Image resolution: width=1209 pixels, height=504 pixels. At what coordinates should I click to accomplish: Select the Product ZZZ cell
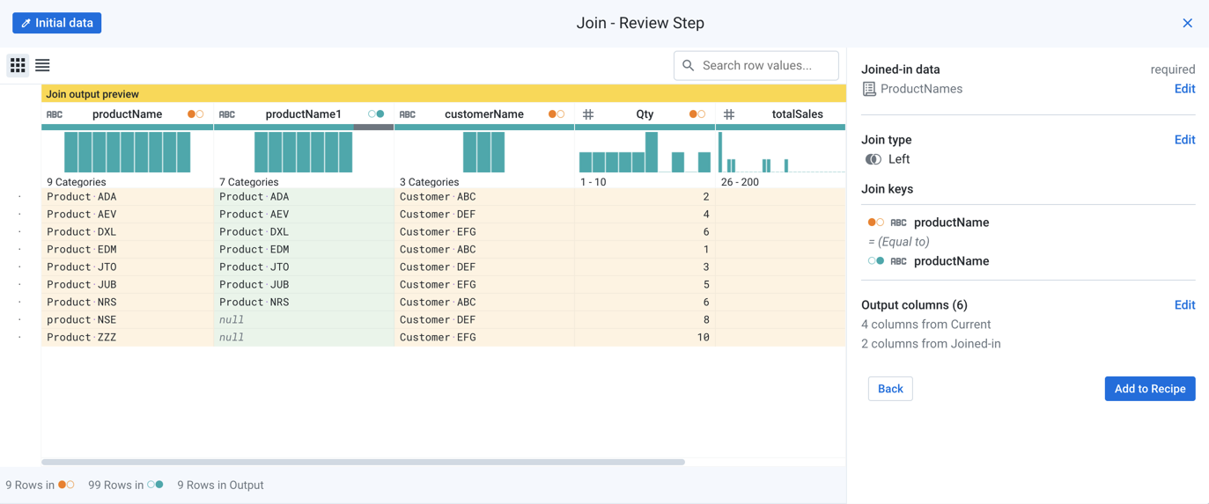pyautogui.click(x=82, y=337)
